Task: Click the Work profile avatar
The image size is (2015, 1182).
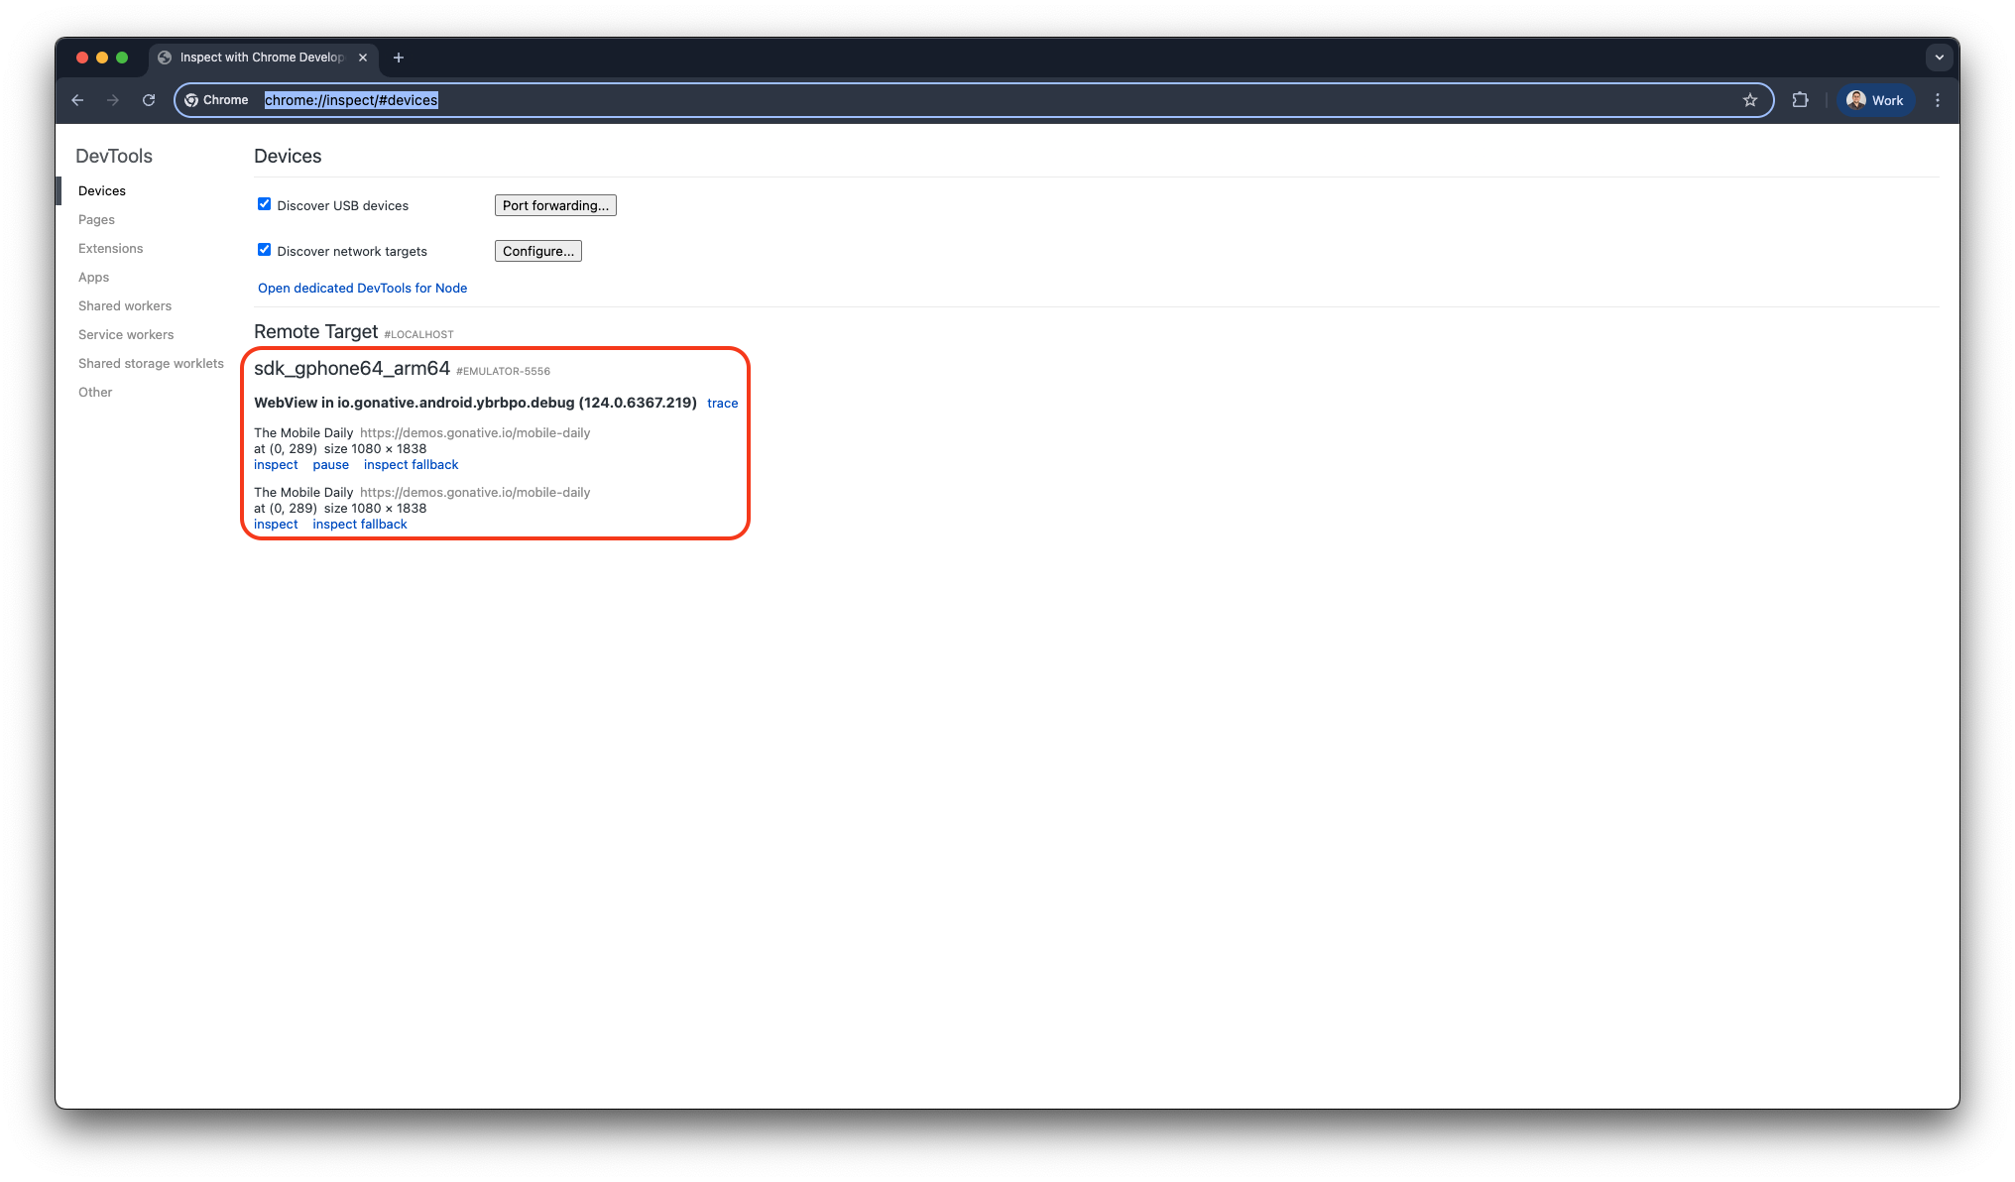Action: pyautogui.click(x=1875, y=100)
